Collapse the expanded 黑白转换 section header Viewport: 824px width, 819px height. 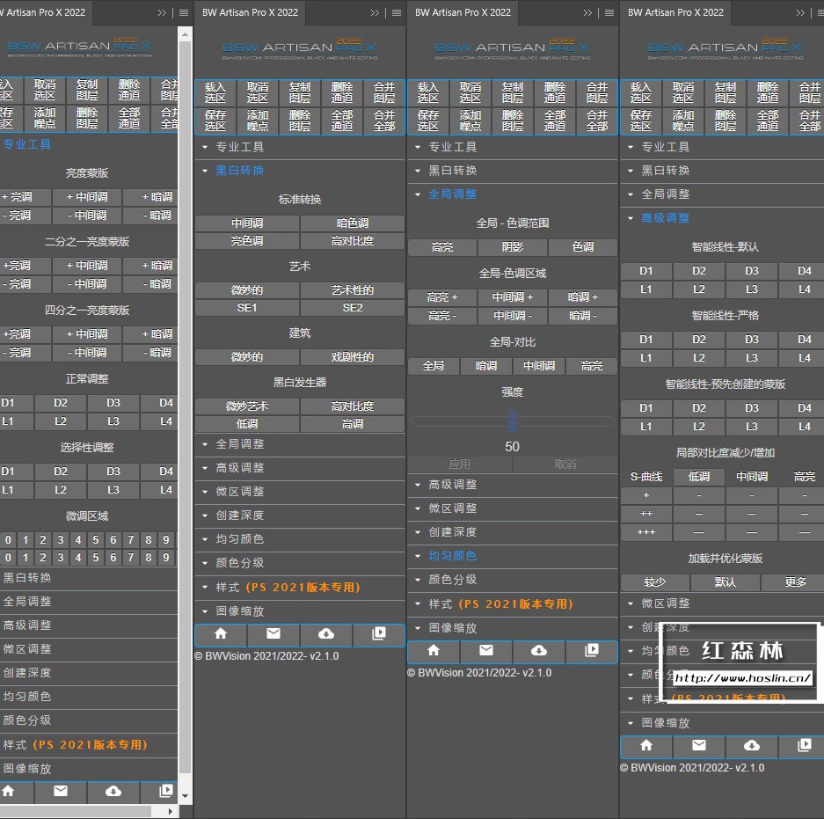(240, 171)
